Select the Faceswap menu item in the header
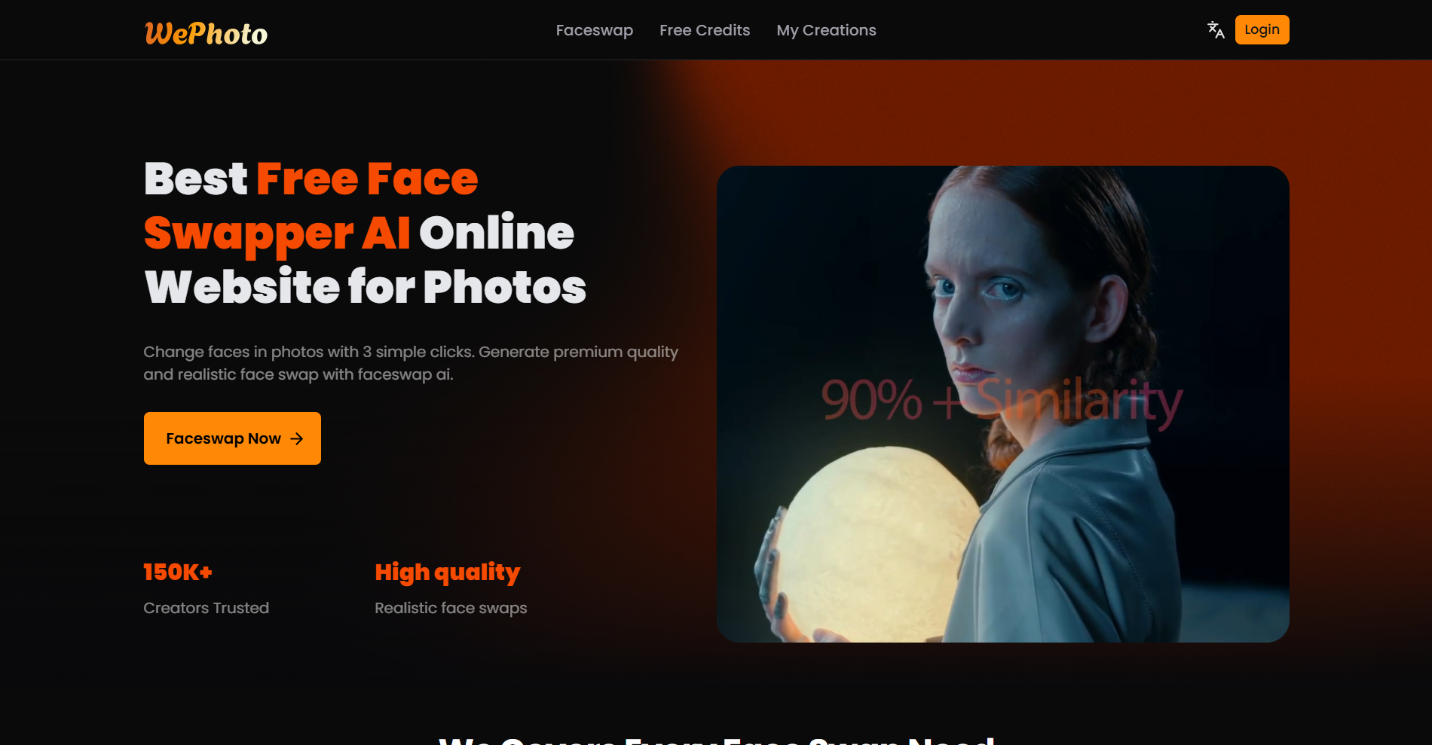Image resolution: width=1432 pixels, height=745 pixels. point(595,30)
